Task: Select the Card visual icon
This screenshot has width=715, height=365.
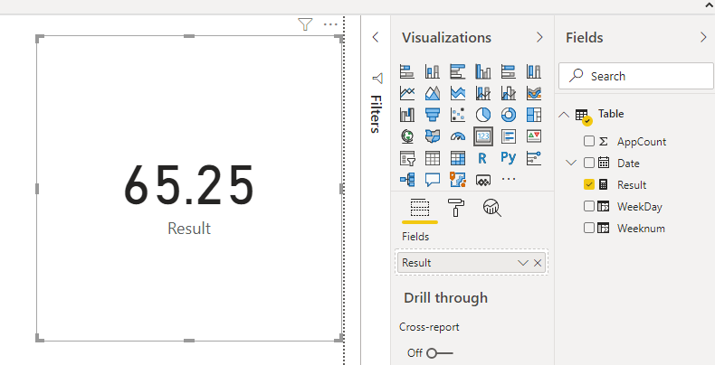Action: click(483, 136)
